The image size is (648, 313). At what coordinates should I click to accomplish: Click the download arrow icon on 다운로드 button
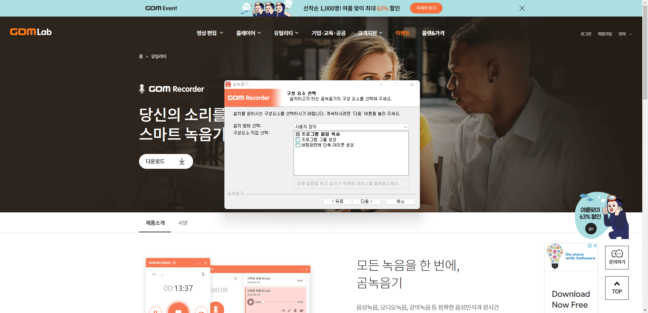[182, 161]
